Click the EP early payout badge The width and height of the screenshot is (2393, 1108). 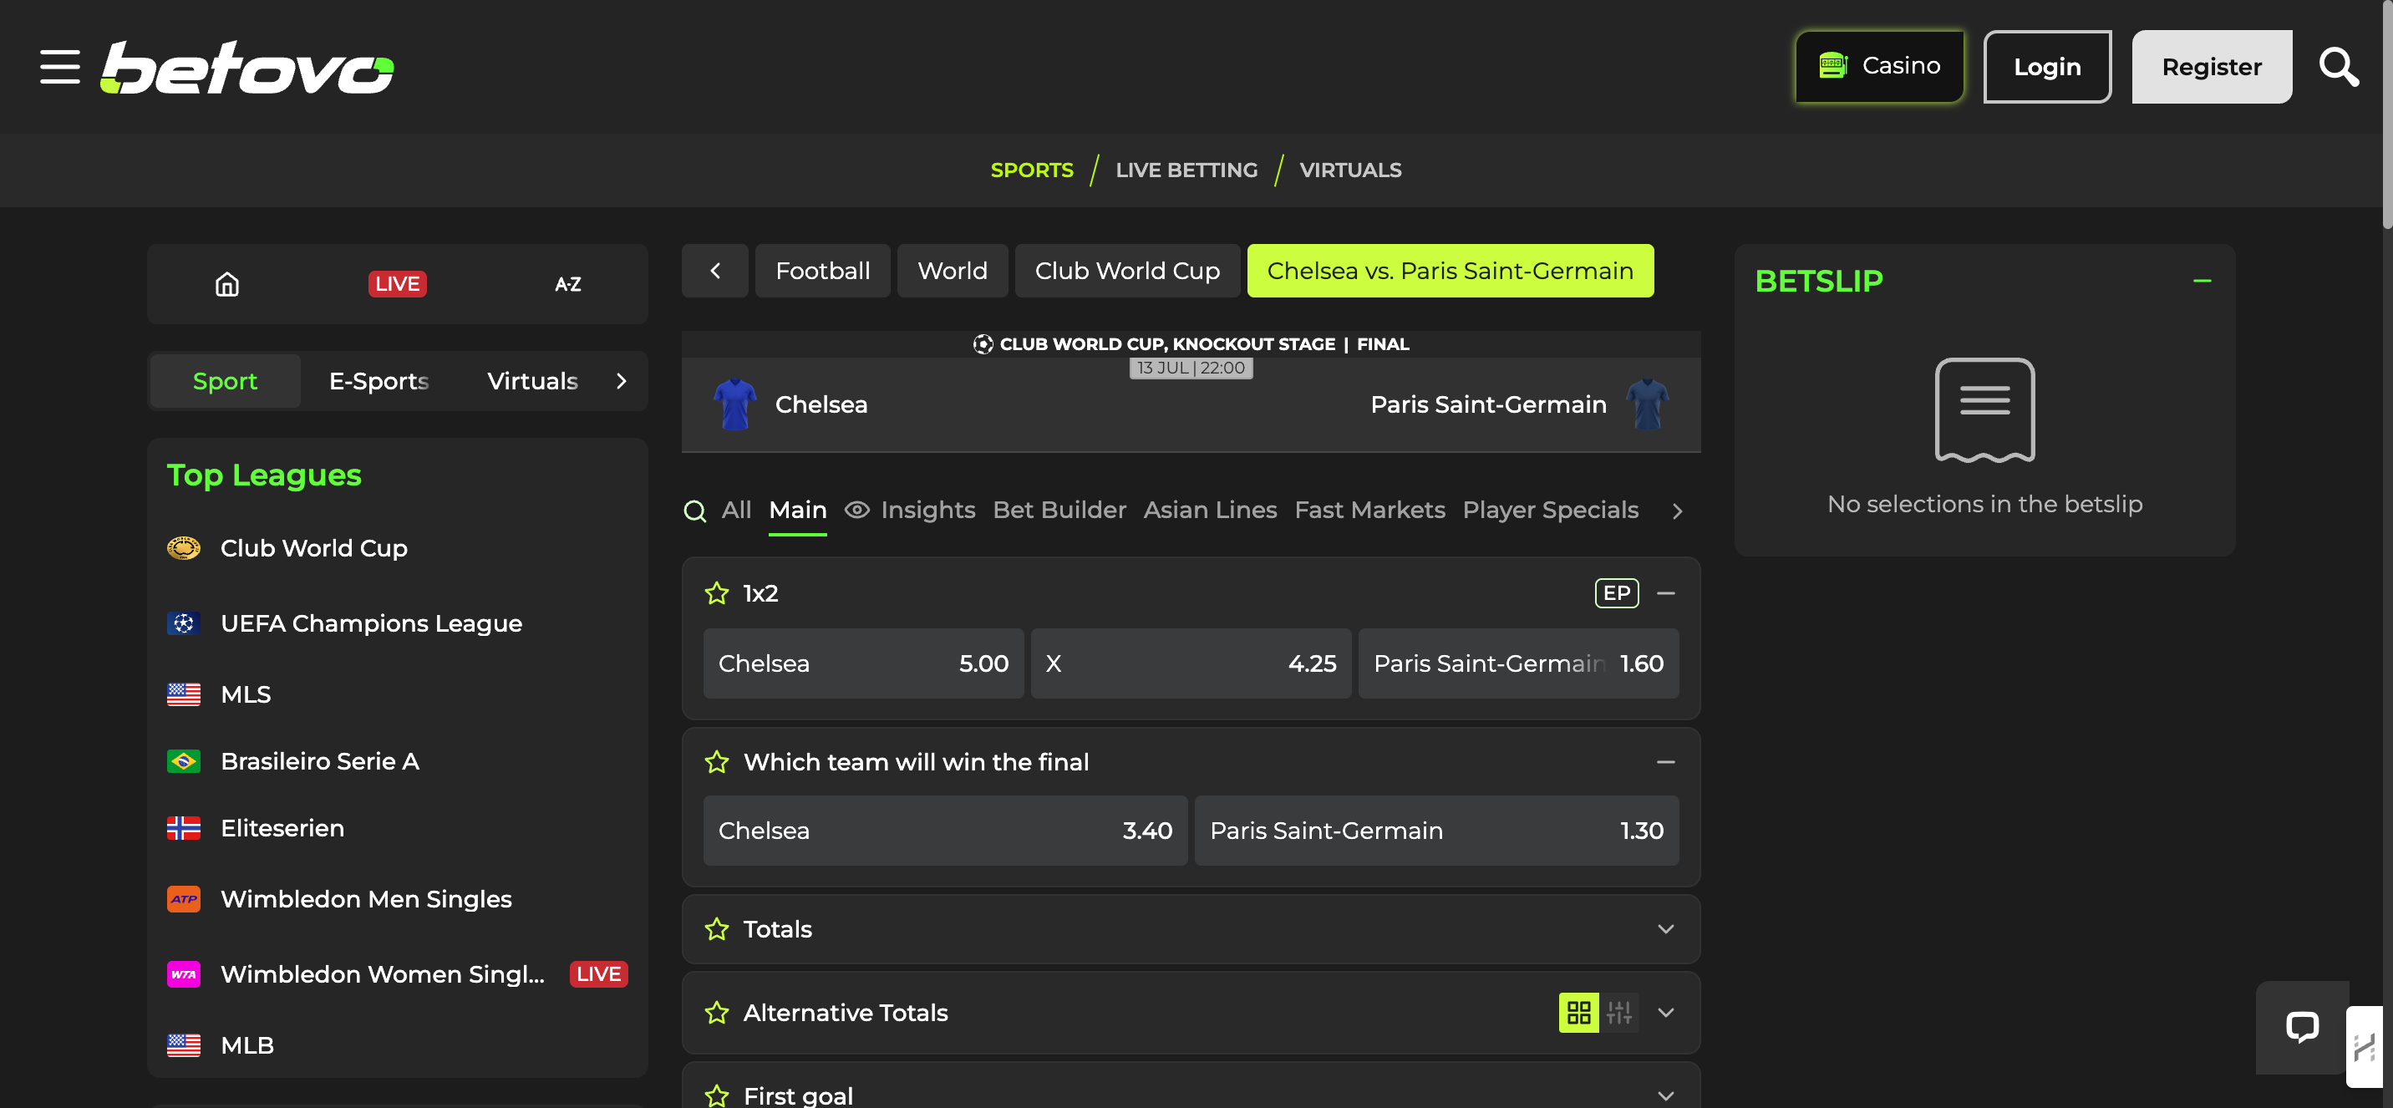(1617, 593)
